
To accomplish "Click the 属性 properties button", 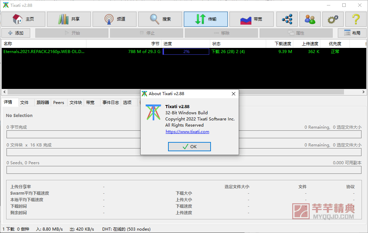I will (x=296, y=33).
